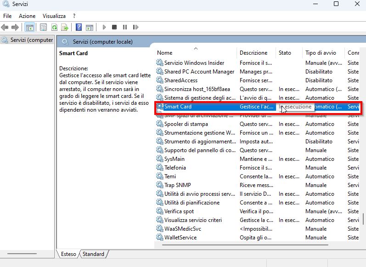Sort the list by the Stato column
The width and height of the screenshot is (366, 267).
(285, 53)
